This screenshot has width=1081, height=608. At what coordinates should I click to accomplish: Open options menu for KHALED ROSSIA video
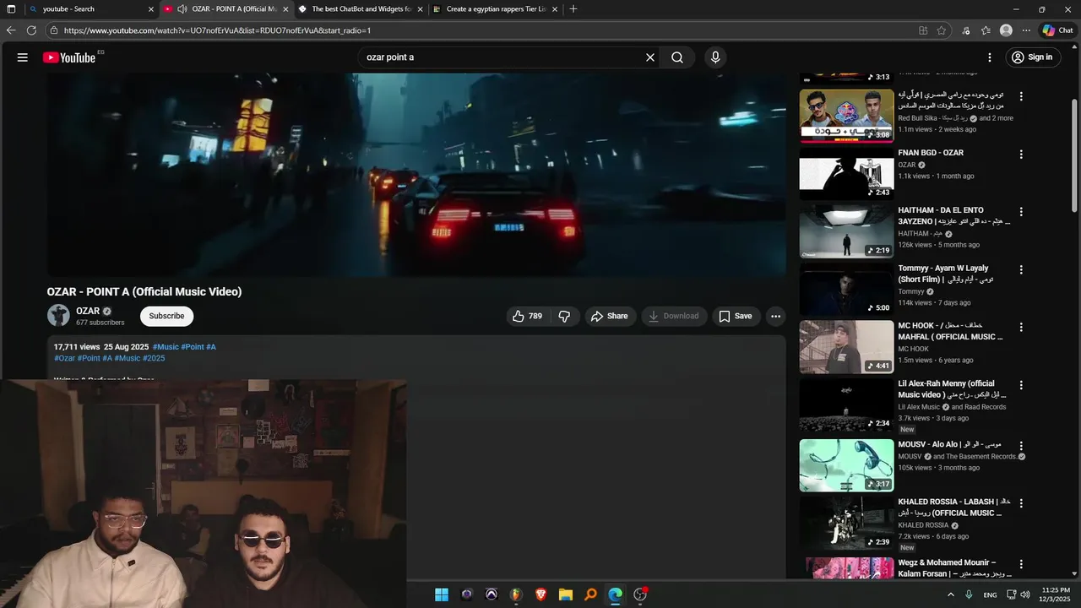tap(1021, 503)
